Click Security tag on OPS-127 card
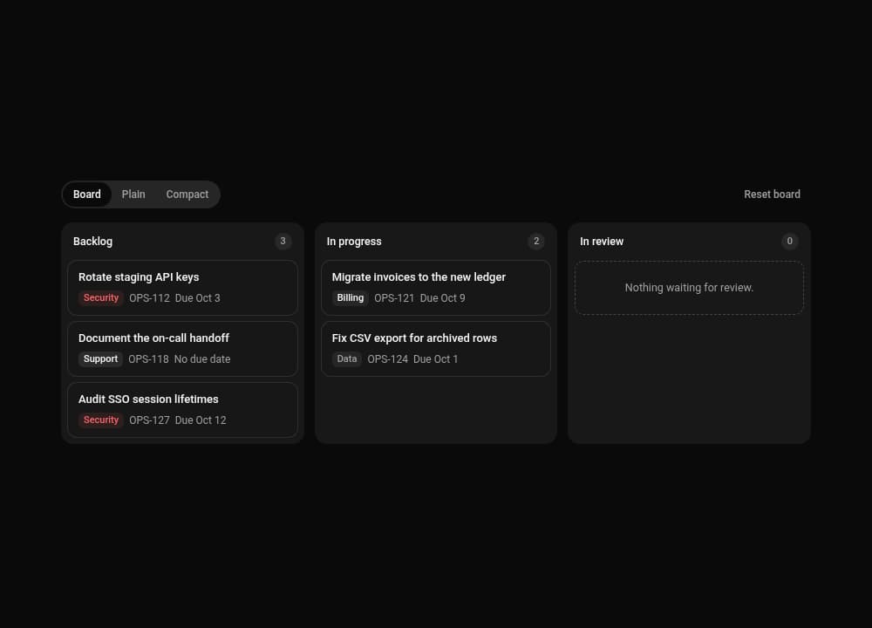 tap(100, 420)
